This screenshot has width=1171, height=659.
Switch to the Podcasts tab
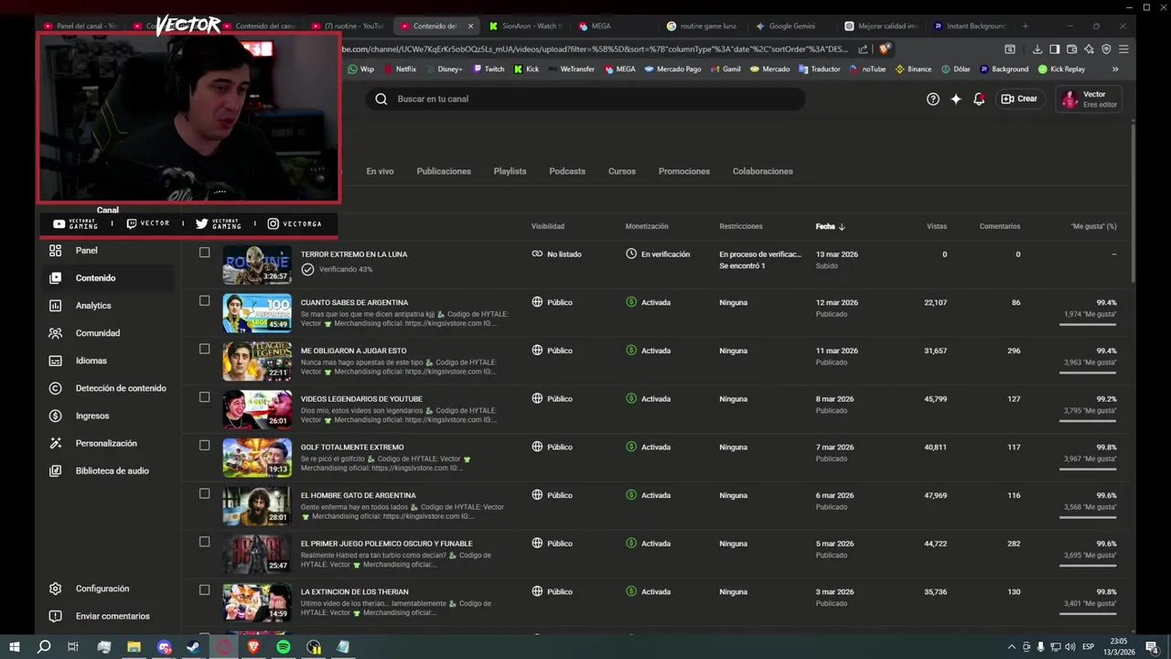pos(567,171)
